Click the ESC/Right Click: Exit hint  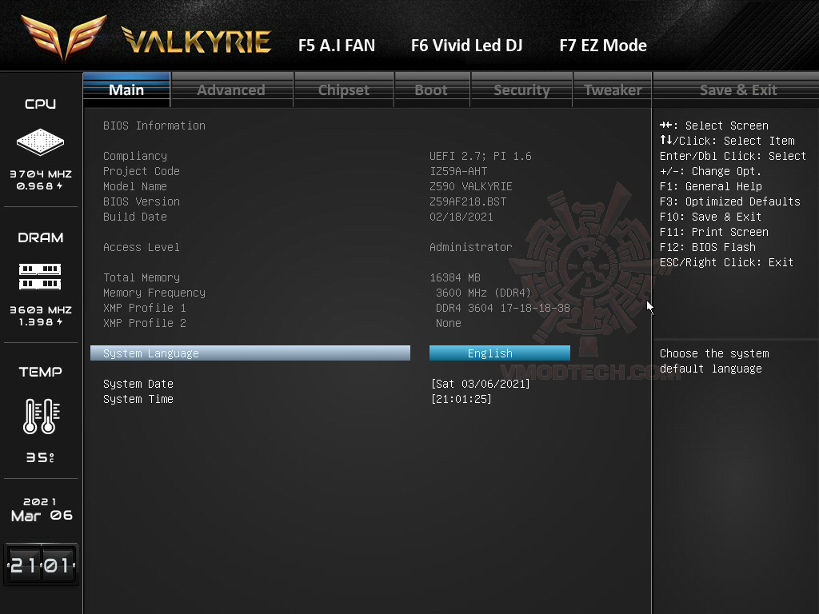click(726, 262)
